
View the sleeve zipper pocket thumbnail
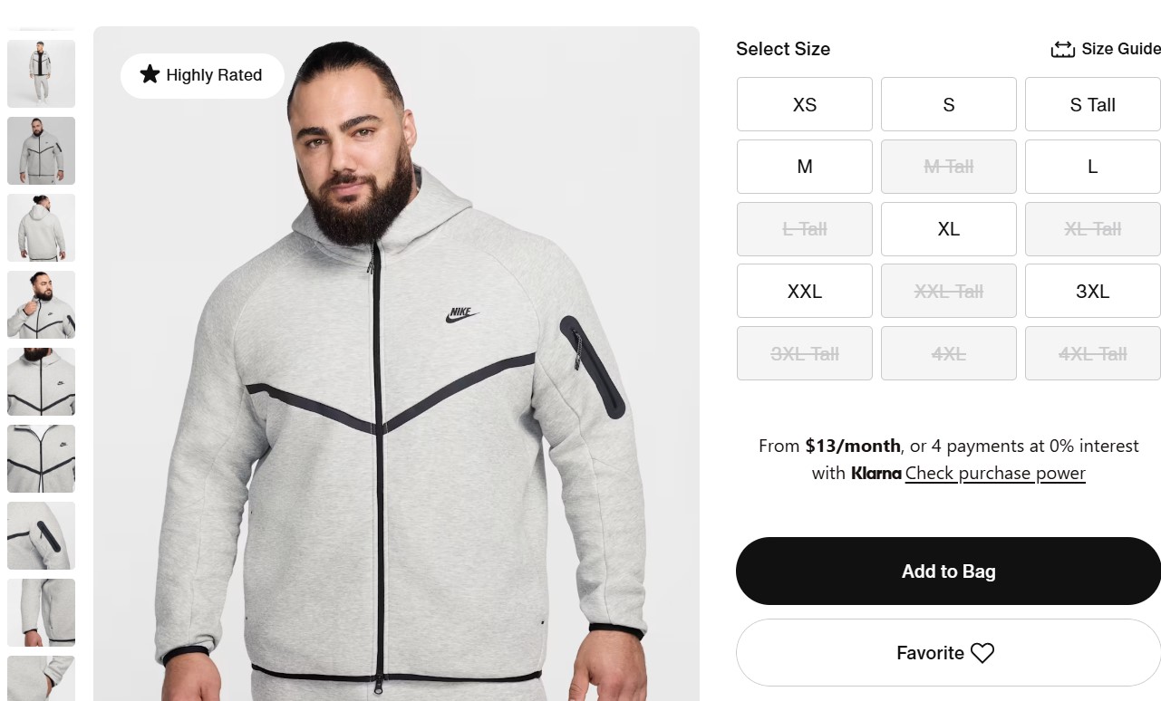[x=41, y=535]
